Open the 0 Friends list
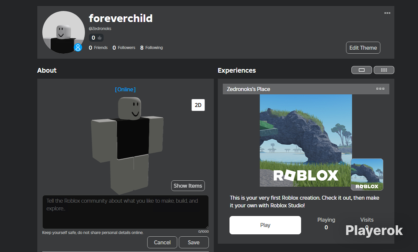Image resolution: width=418 pixels, height=252 pixels. (x=98, y=48)
